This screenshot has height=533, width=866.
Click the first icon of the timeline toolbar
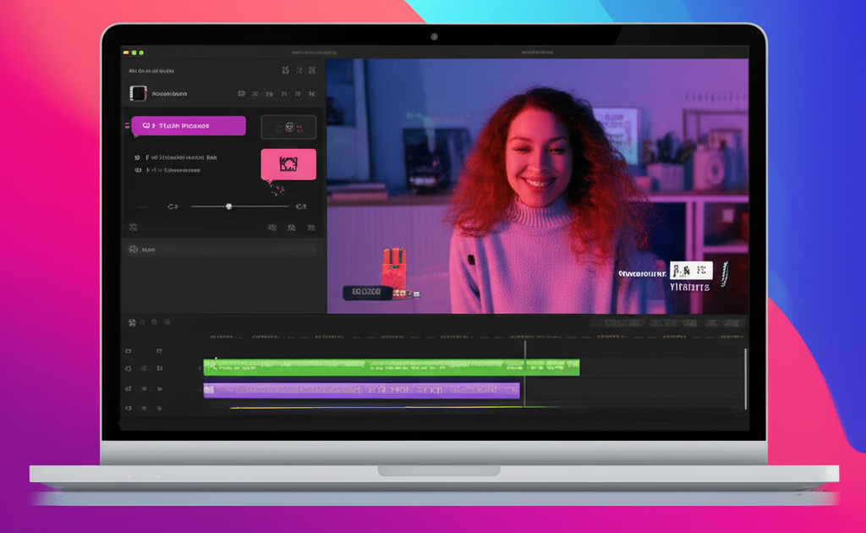(132, 322)
